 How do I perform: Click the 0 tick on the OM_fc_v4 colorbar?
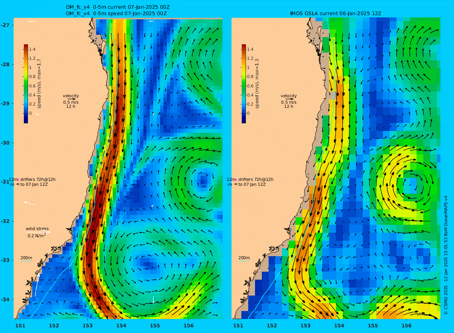coord(31,113)
